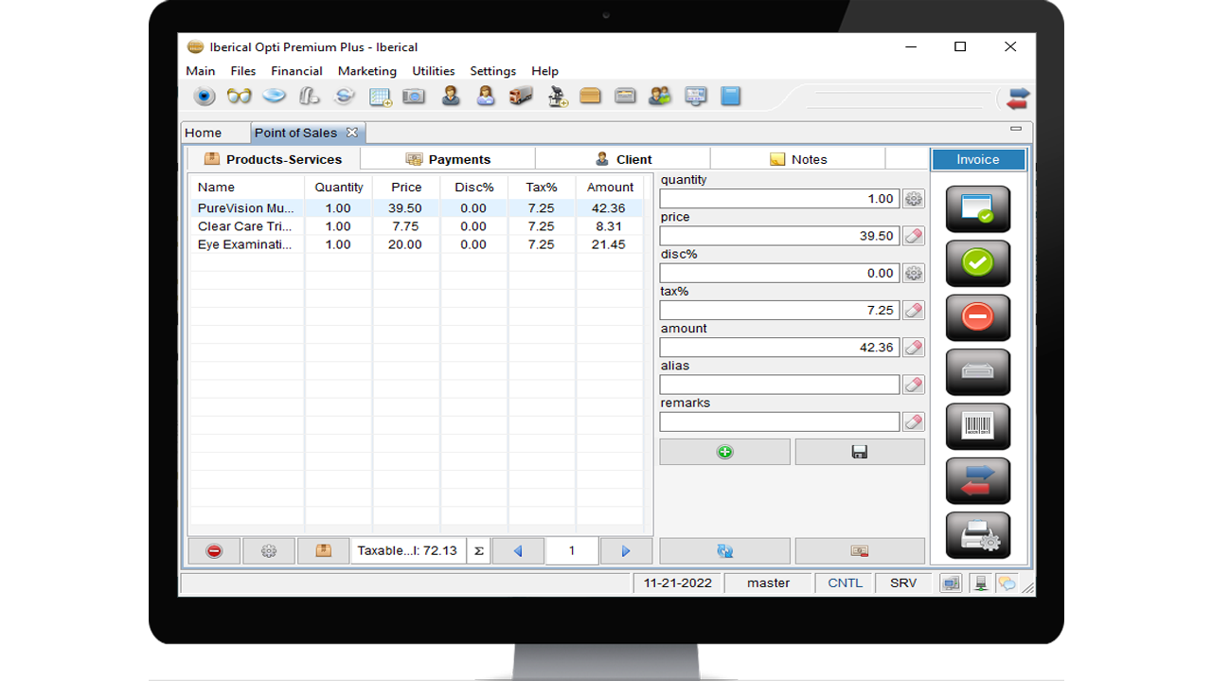Screen dimensions: 1212x681
Task: Click the delivery truck toolbar icon
Action: (521, 97)
